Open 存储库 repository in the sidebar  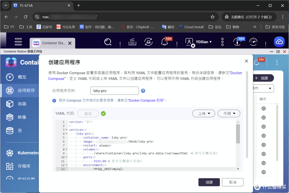pos(20,166)
